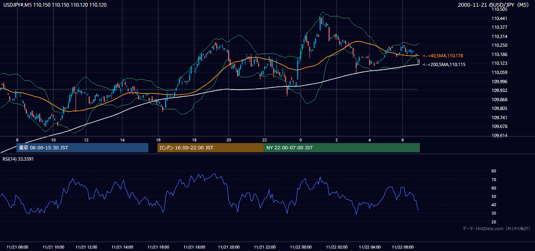Click the 11/22 02:00 bottom time label

pos(336,247)
